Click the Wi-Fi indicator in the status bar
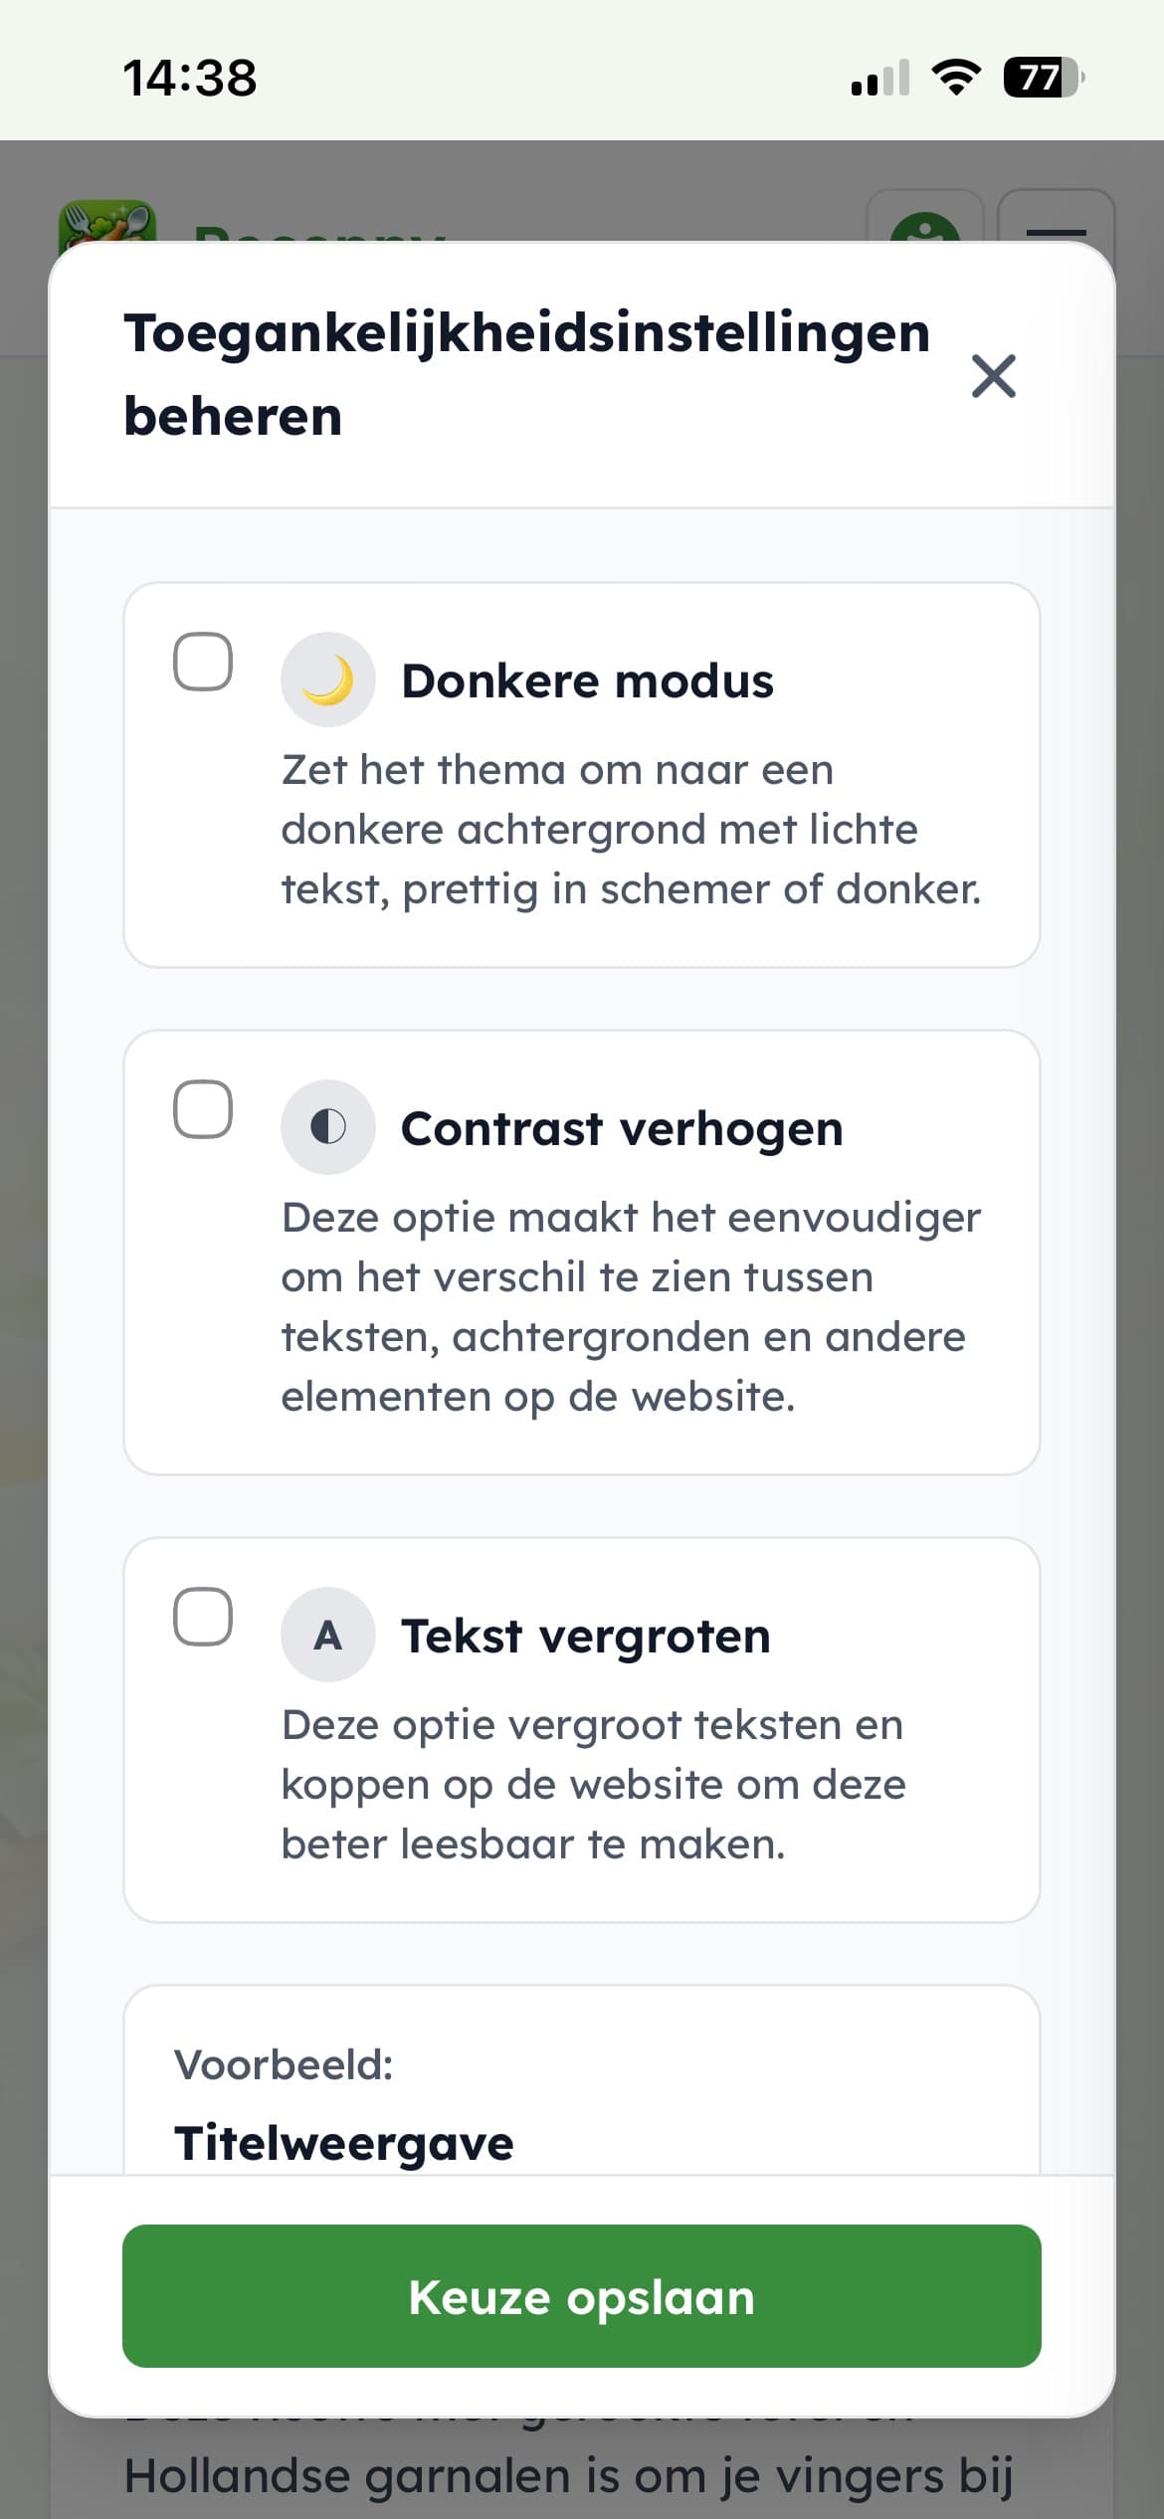The width and height of the screenshot is (1164, 2519). pos(958,80)
